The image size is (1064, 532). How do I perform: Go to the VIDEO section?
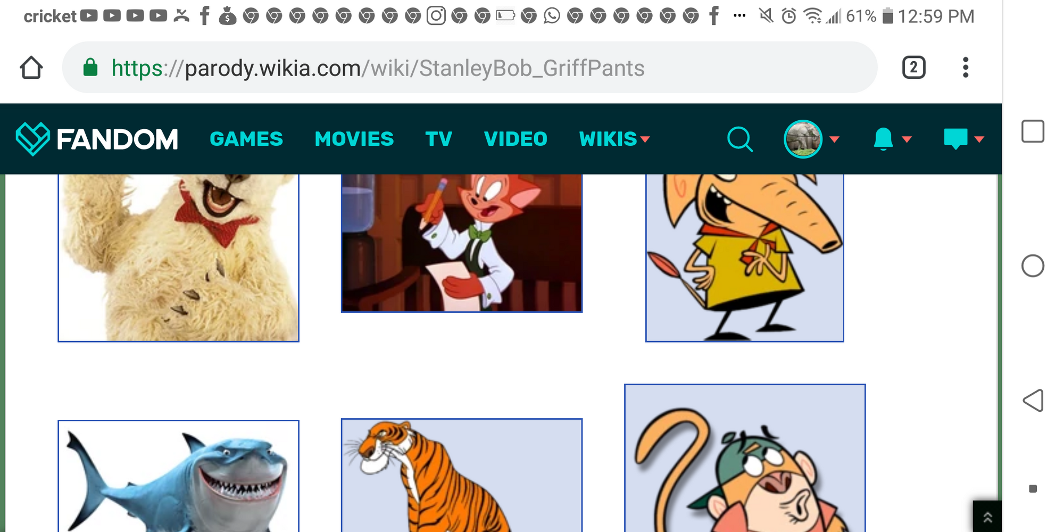coord(516,139)
